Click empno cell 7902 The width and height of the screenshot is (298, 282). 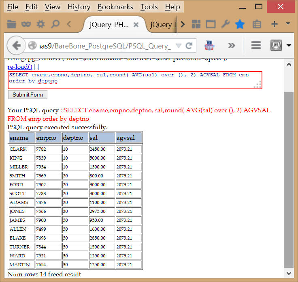click(x=49, y=185)
